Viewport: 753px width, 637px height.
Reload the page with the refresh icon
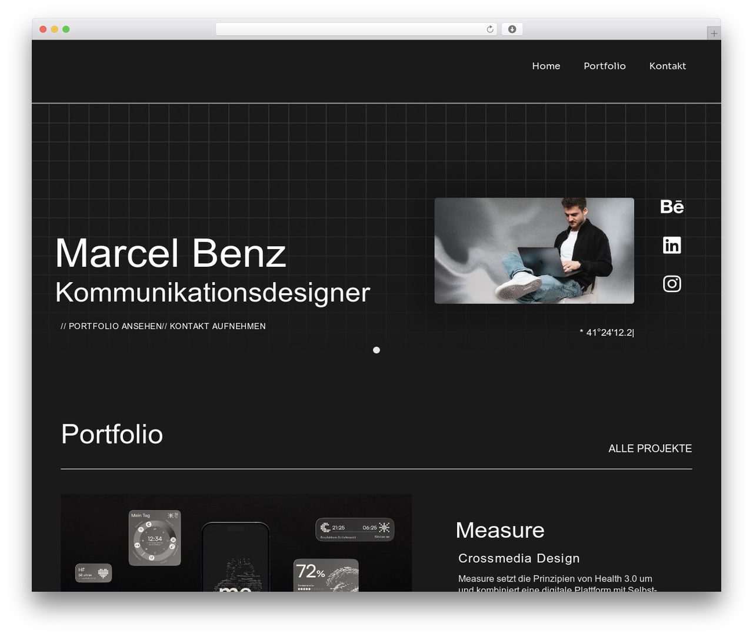coord(490,29)
